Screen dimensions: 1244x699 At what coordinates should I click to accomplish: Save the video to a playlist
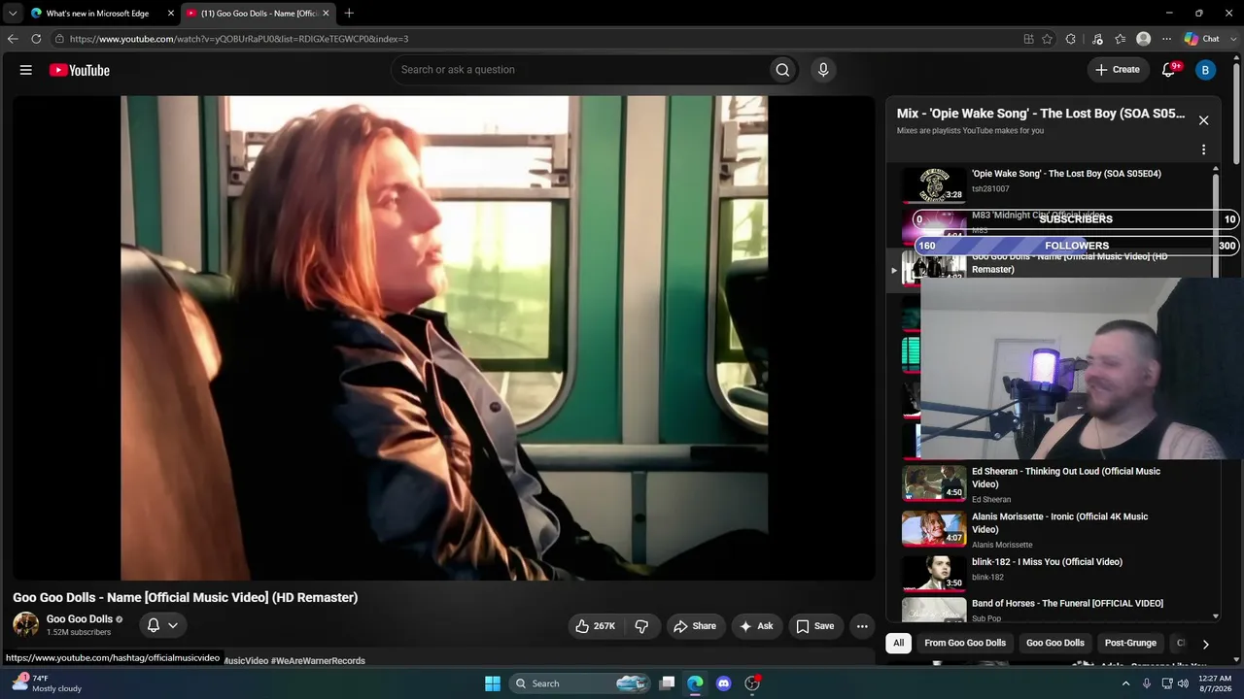coord(815,626)
